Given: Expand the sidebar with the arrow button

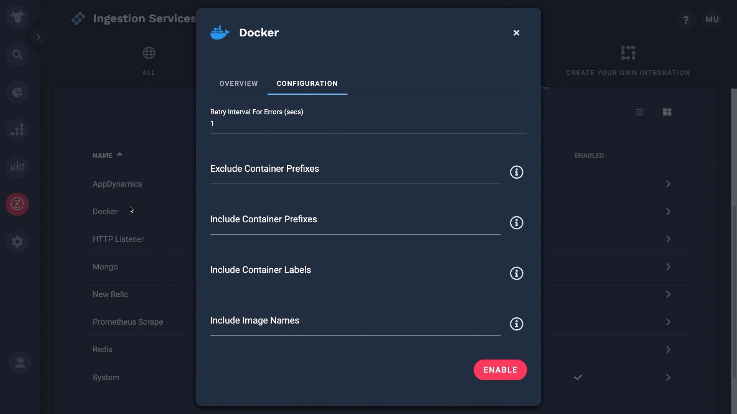Looking at the screenshot, I should (38, 37).
